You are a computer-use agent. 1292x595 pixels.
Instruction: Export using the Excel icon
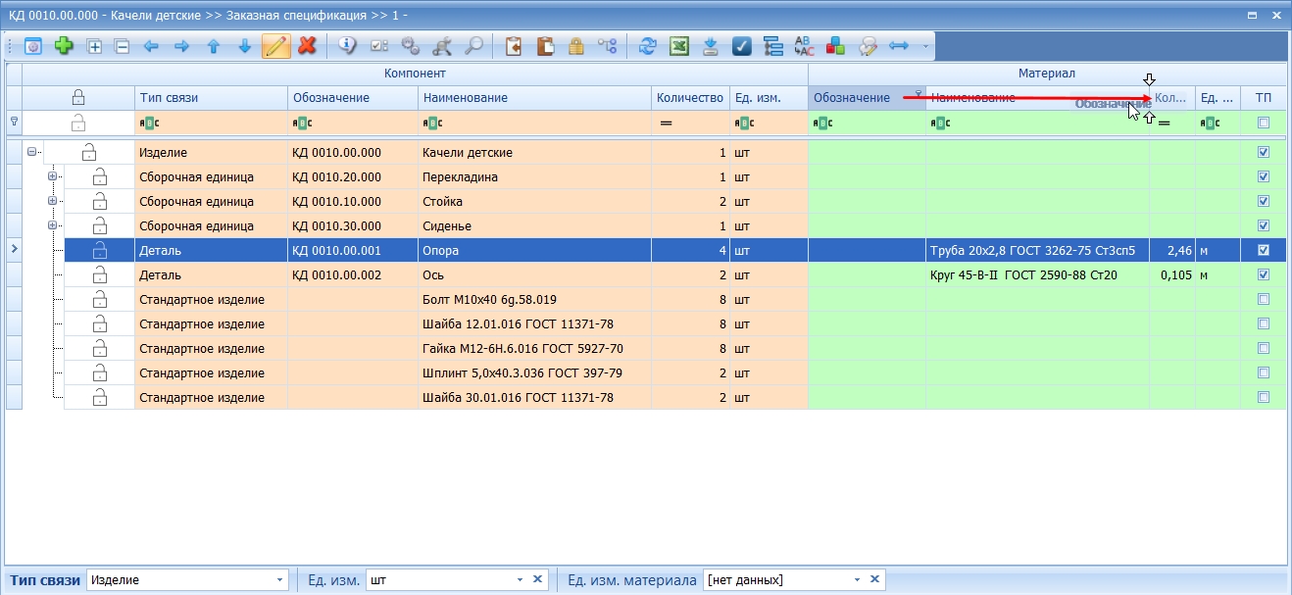tap(678, 46)
